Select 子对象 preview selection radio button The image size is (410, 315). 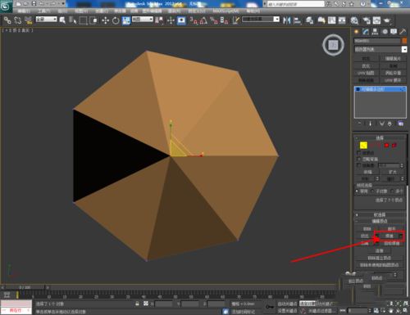pos(372,191)
